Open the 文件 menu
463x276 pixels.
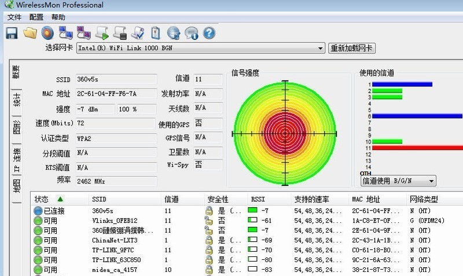[14, 17]
